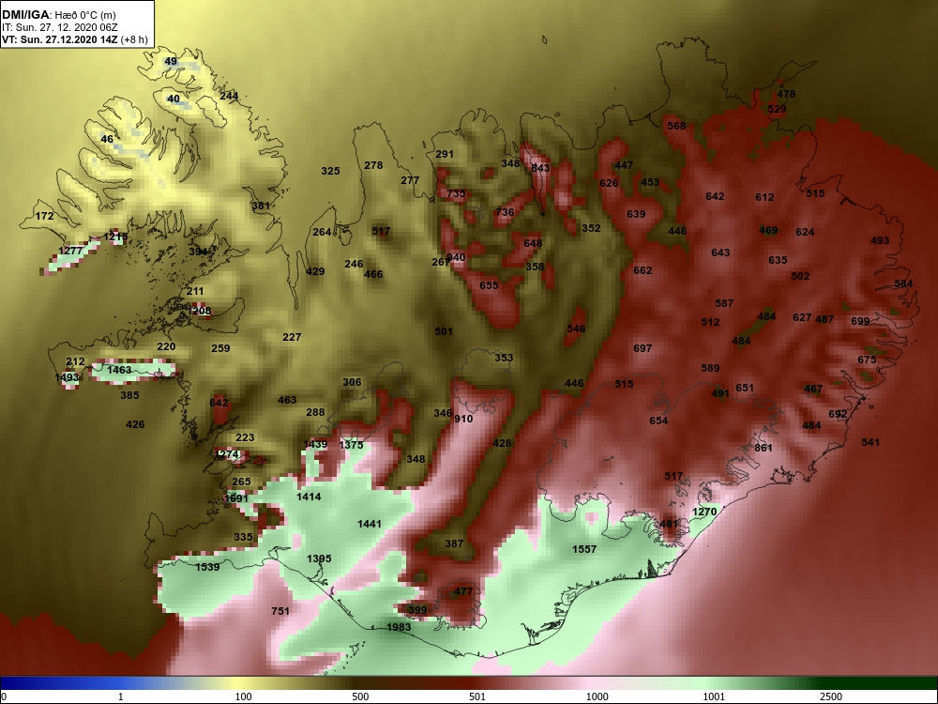Image resolution: width=938 pixels, height=704 pixels.
Task: Click the map value 1270
Action: 704,512
